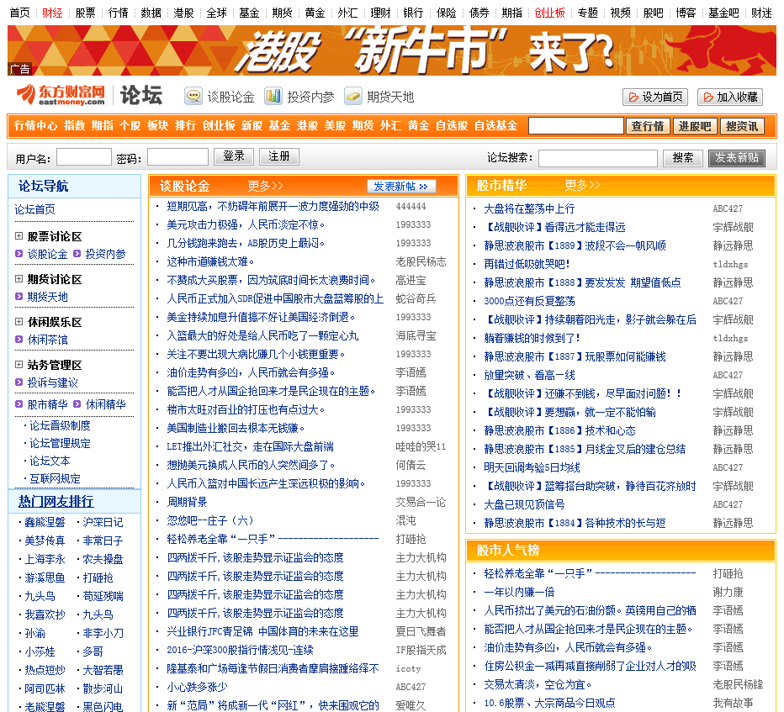Open the post 大盘将在整荡中上行
Viewport: 784px width, 712px height.
[x=529, y=208]
